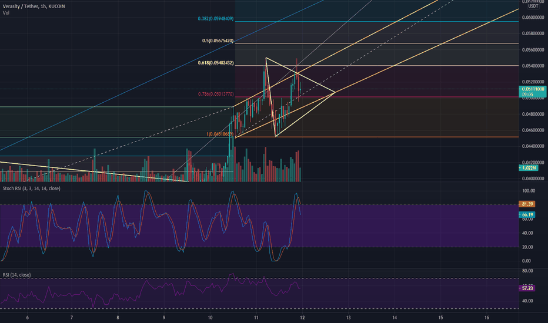Click the RSI value tag 57.23
Viewport: 548px width, 323px height.
coord(527,288)
